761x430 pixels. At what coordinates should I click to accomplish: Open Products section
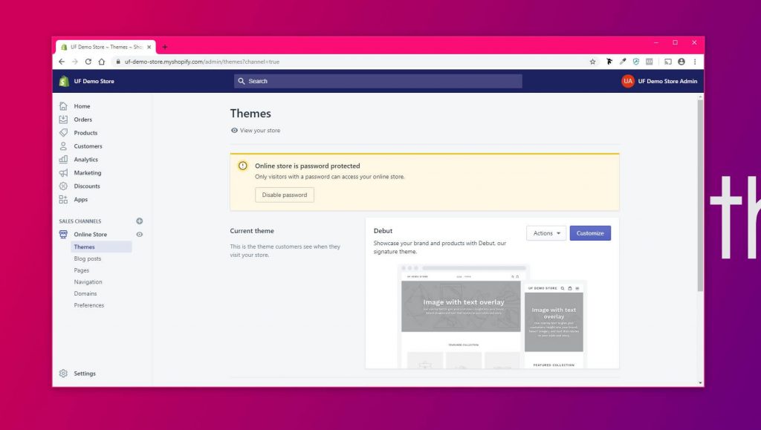point(85,133)
